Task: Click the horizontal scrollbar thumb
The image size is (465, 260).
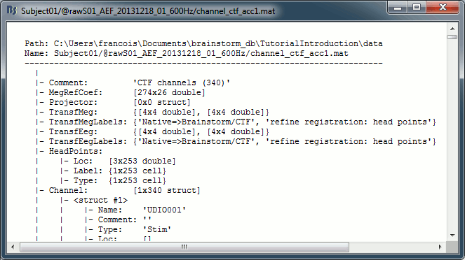Action: pyautogui.click(x=184, y=247)
